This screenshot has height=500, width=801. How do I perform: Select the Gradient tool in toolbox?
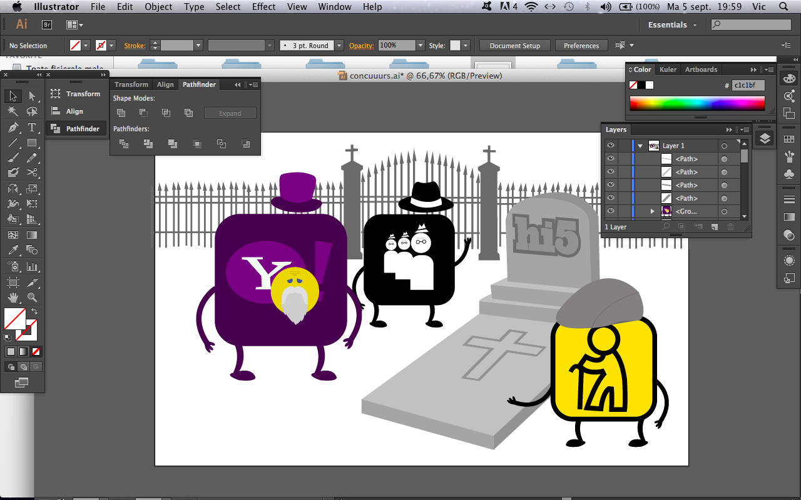pos(32,235)
